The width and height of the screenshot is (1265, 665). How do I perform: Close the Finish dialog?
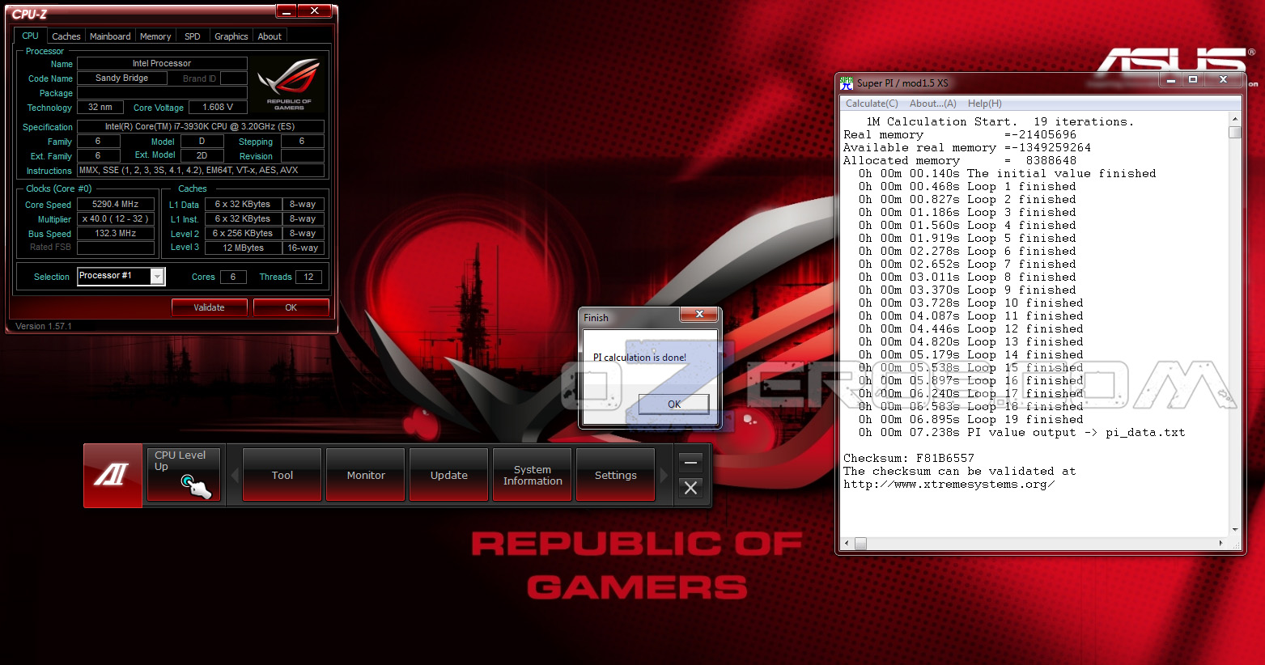pyautogui.click(x=699, y=315)
